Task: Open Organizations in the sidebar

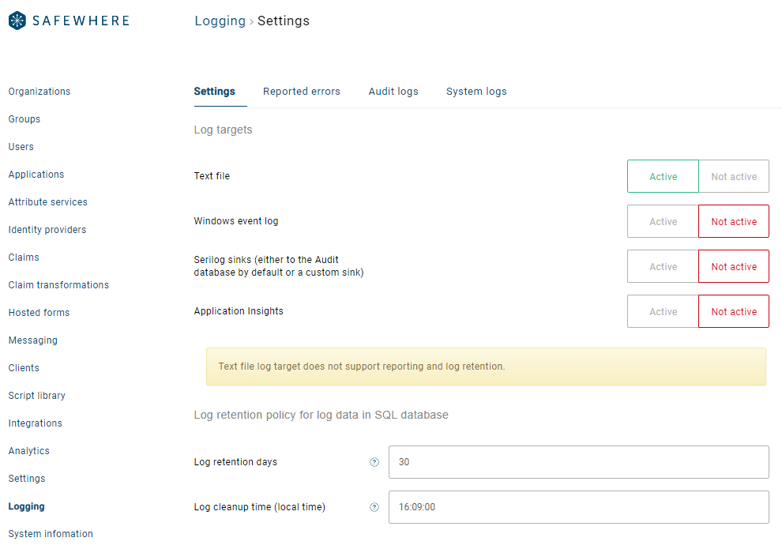Action: (39, 92)
